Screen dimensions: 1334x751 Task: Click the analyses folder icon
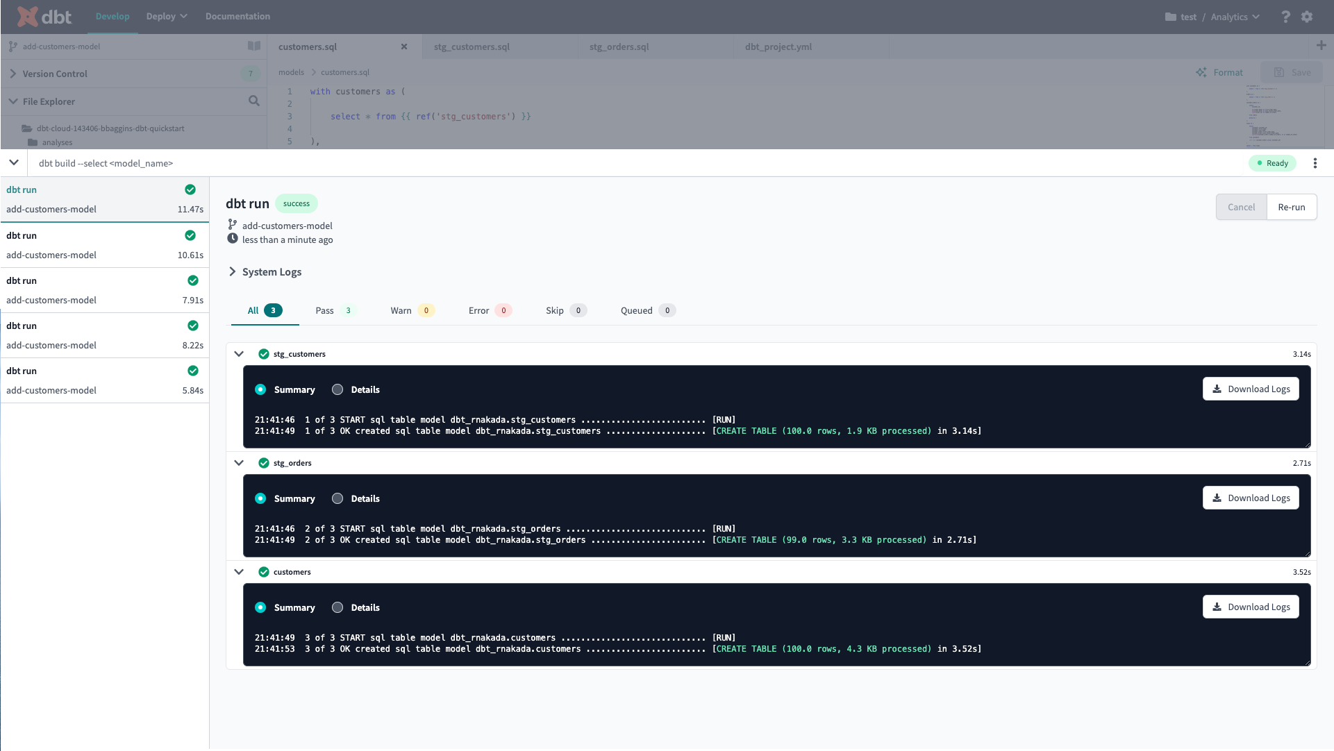(33, 142)
